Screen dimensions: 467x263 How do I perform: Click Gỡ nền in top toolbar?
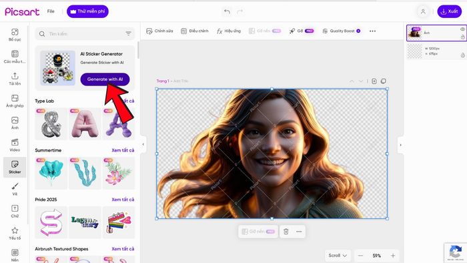[265, 31]
